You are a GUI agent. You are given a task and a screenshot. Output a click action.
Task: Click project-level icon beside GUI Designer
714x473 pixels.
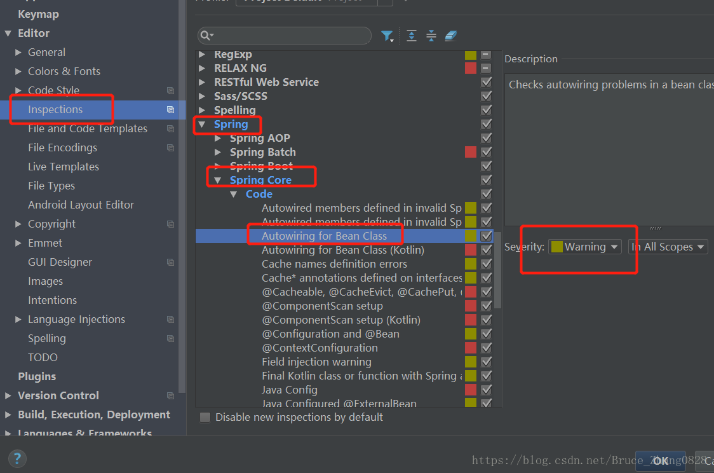(x=170, y=262)
